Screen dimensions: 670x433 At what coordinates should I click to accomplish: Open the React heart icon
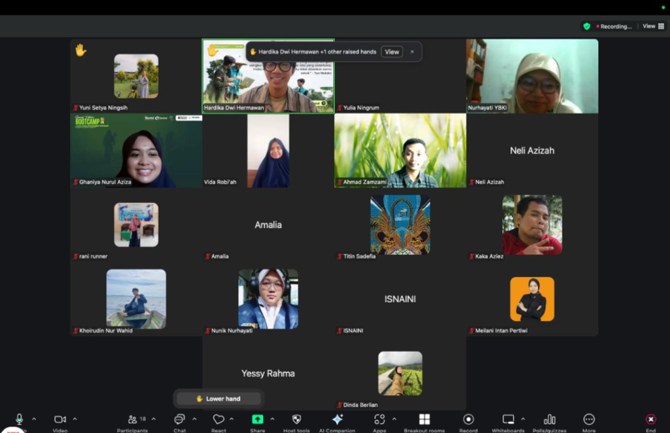[x=219, y=420]
